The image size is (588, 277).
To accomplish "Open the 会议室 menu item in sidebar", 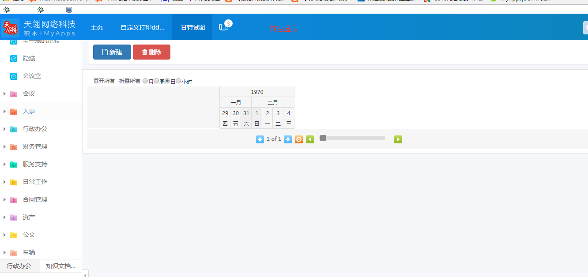I will point(32,76).
